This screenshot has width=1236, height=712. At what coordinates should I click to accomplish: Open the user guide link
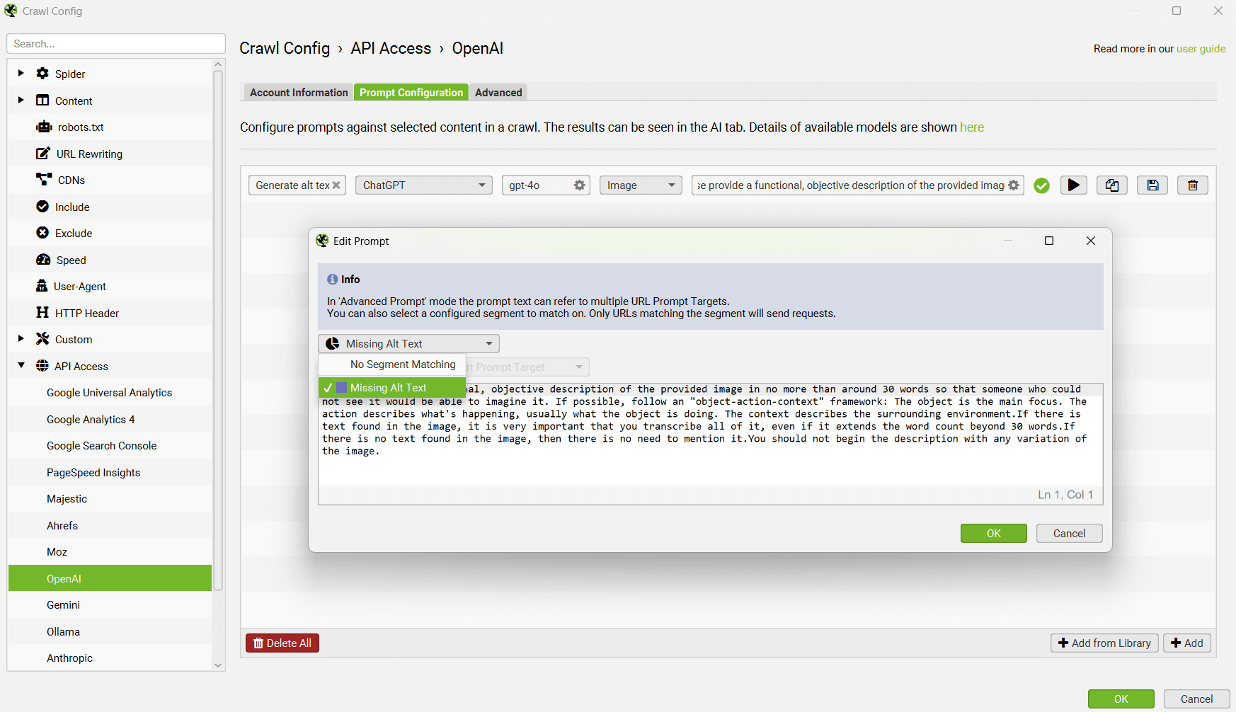1201,49
